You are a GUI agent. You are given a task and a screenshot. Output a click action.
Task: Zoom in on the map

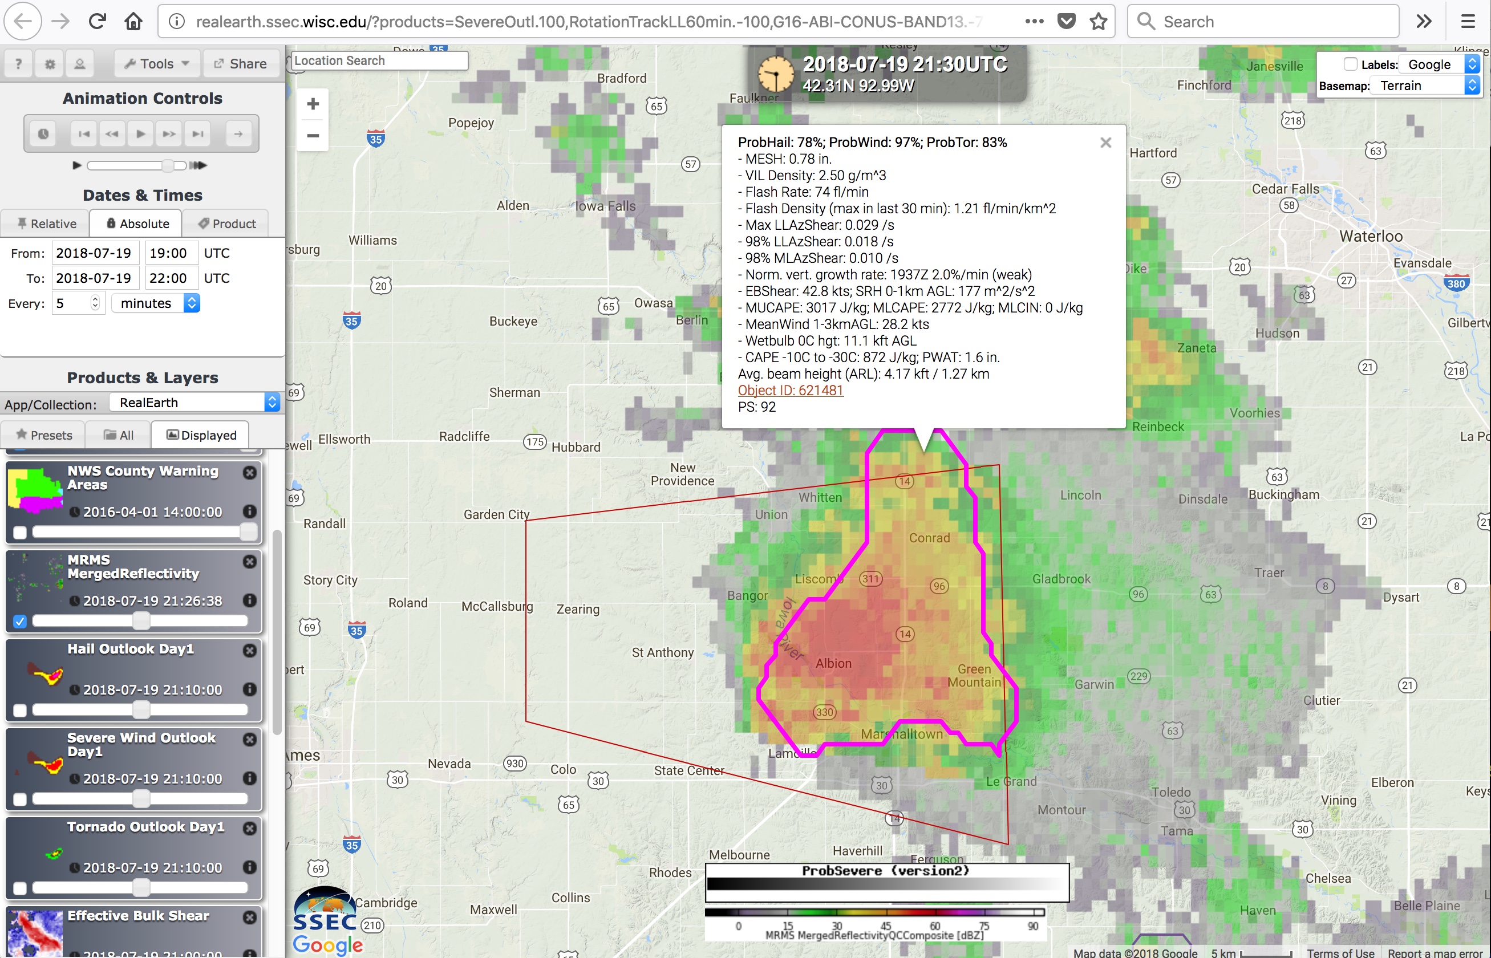click(313, 104)
